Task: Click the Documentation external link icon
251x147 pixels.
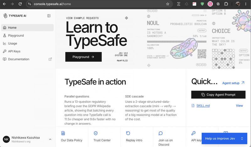Action: coord(50,59)
